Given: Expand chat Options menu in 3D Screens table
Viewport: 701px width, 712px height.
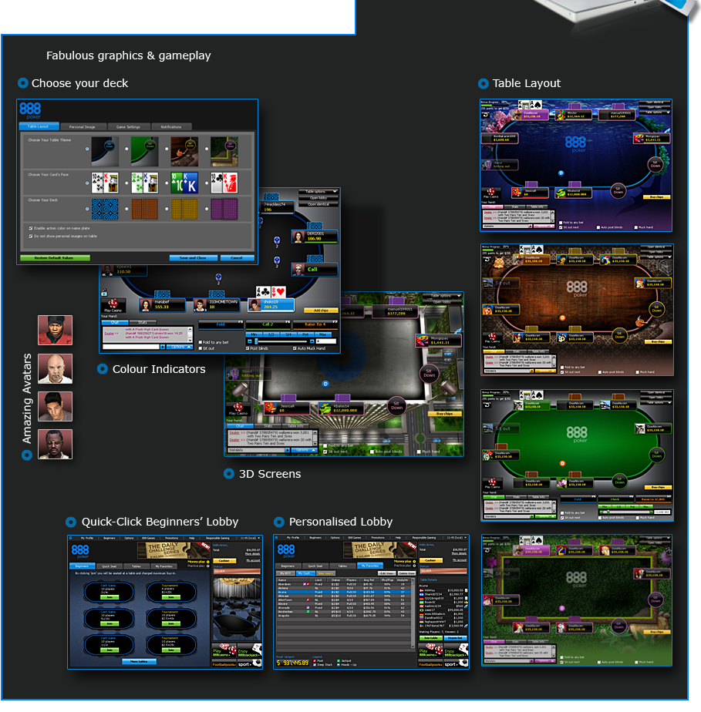Looking at the screenshot, I should 304,450.
